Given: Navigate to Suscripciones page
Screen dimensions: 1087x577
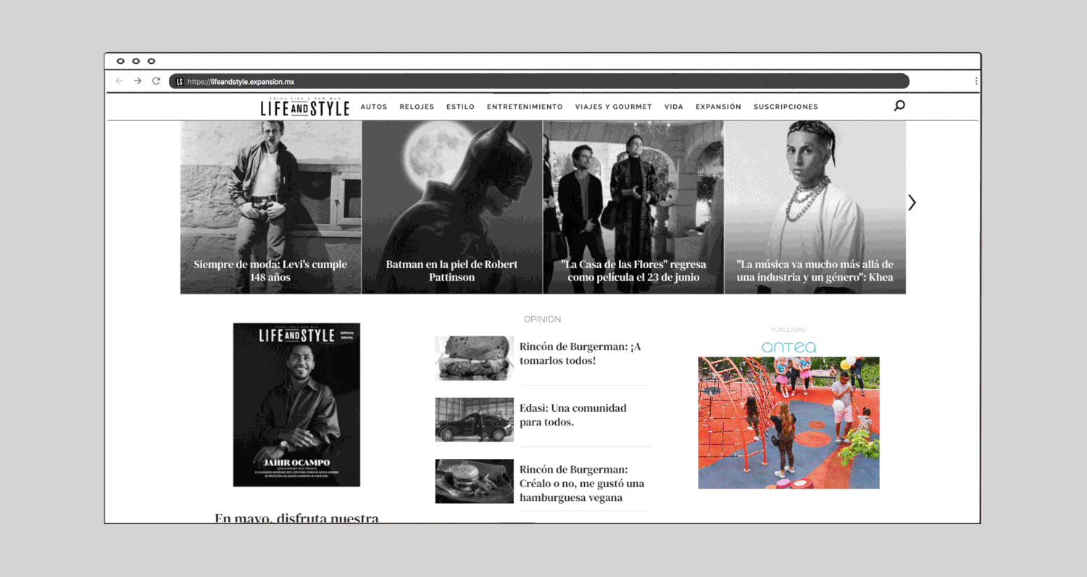Looking at the screenshot, I should pyautogui.click(x=786, y=107).
